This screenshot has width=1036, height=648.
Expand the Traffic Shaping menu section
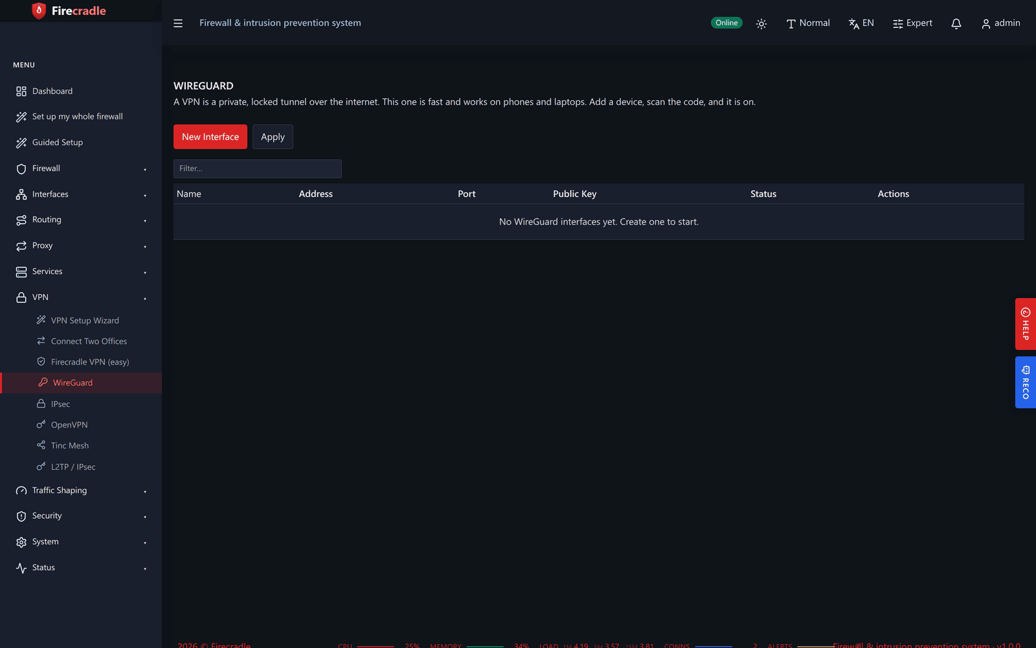tap(81, 491)
